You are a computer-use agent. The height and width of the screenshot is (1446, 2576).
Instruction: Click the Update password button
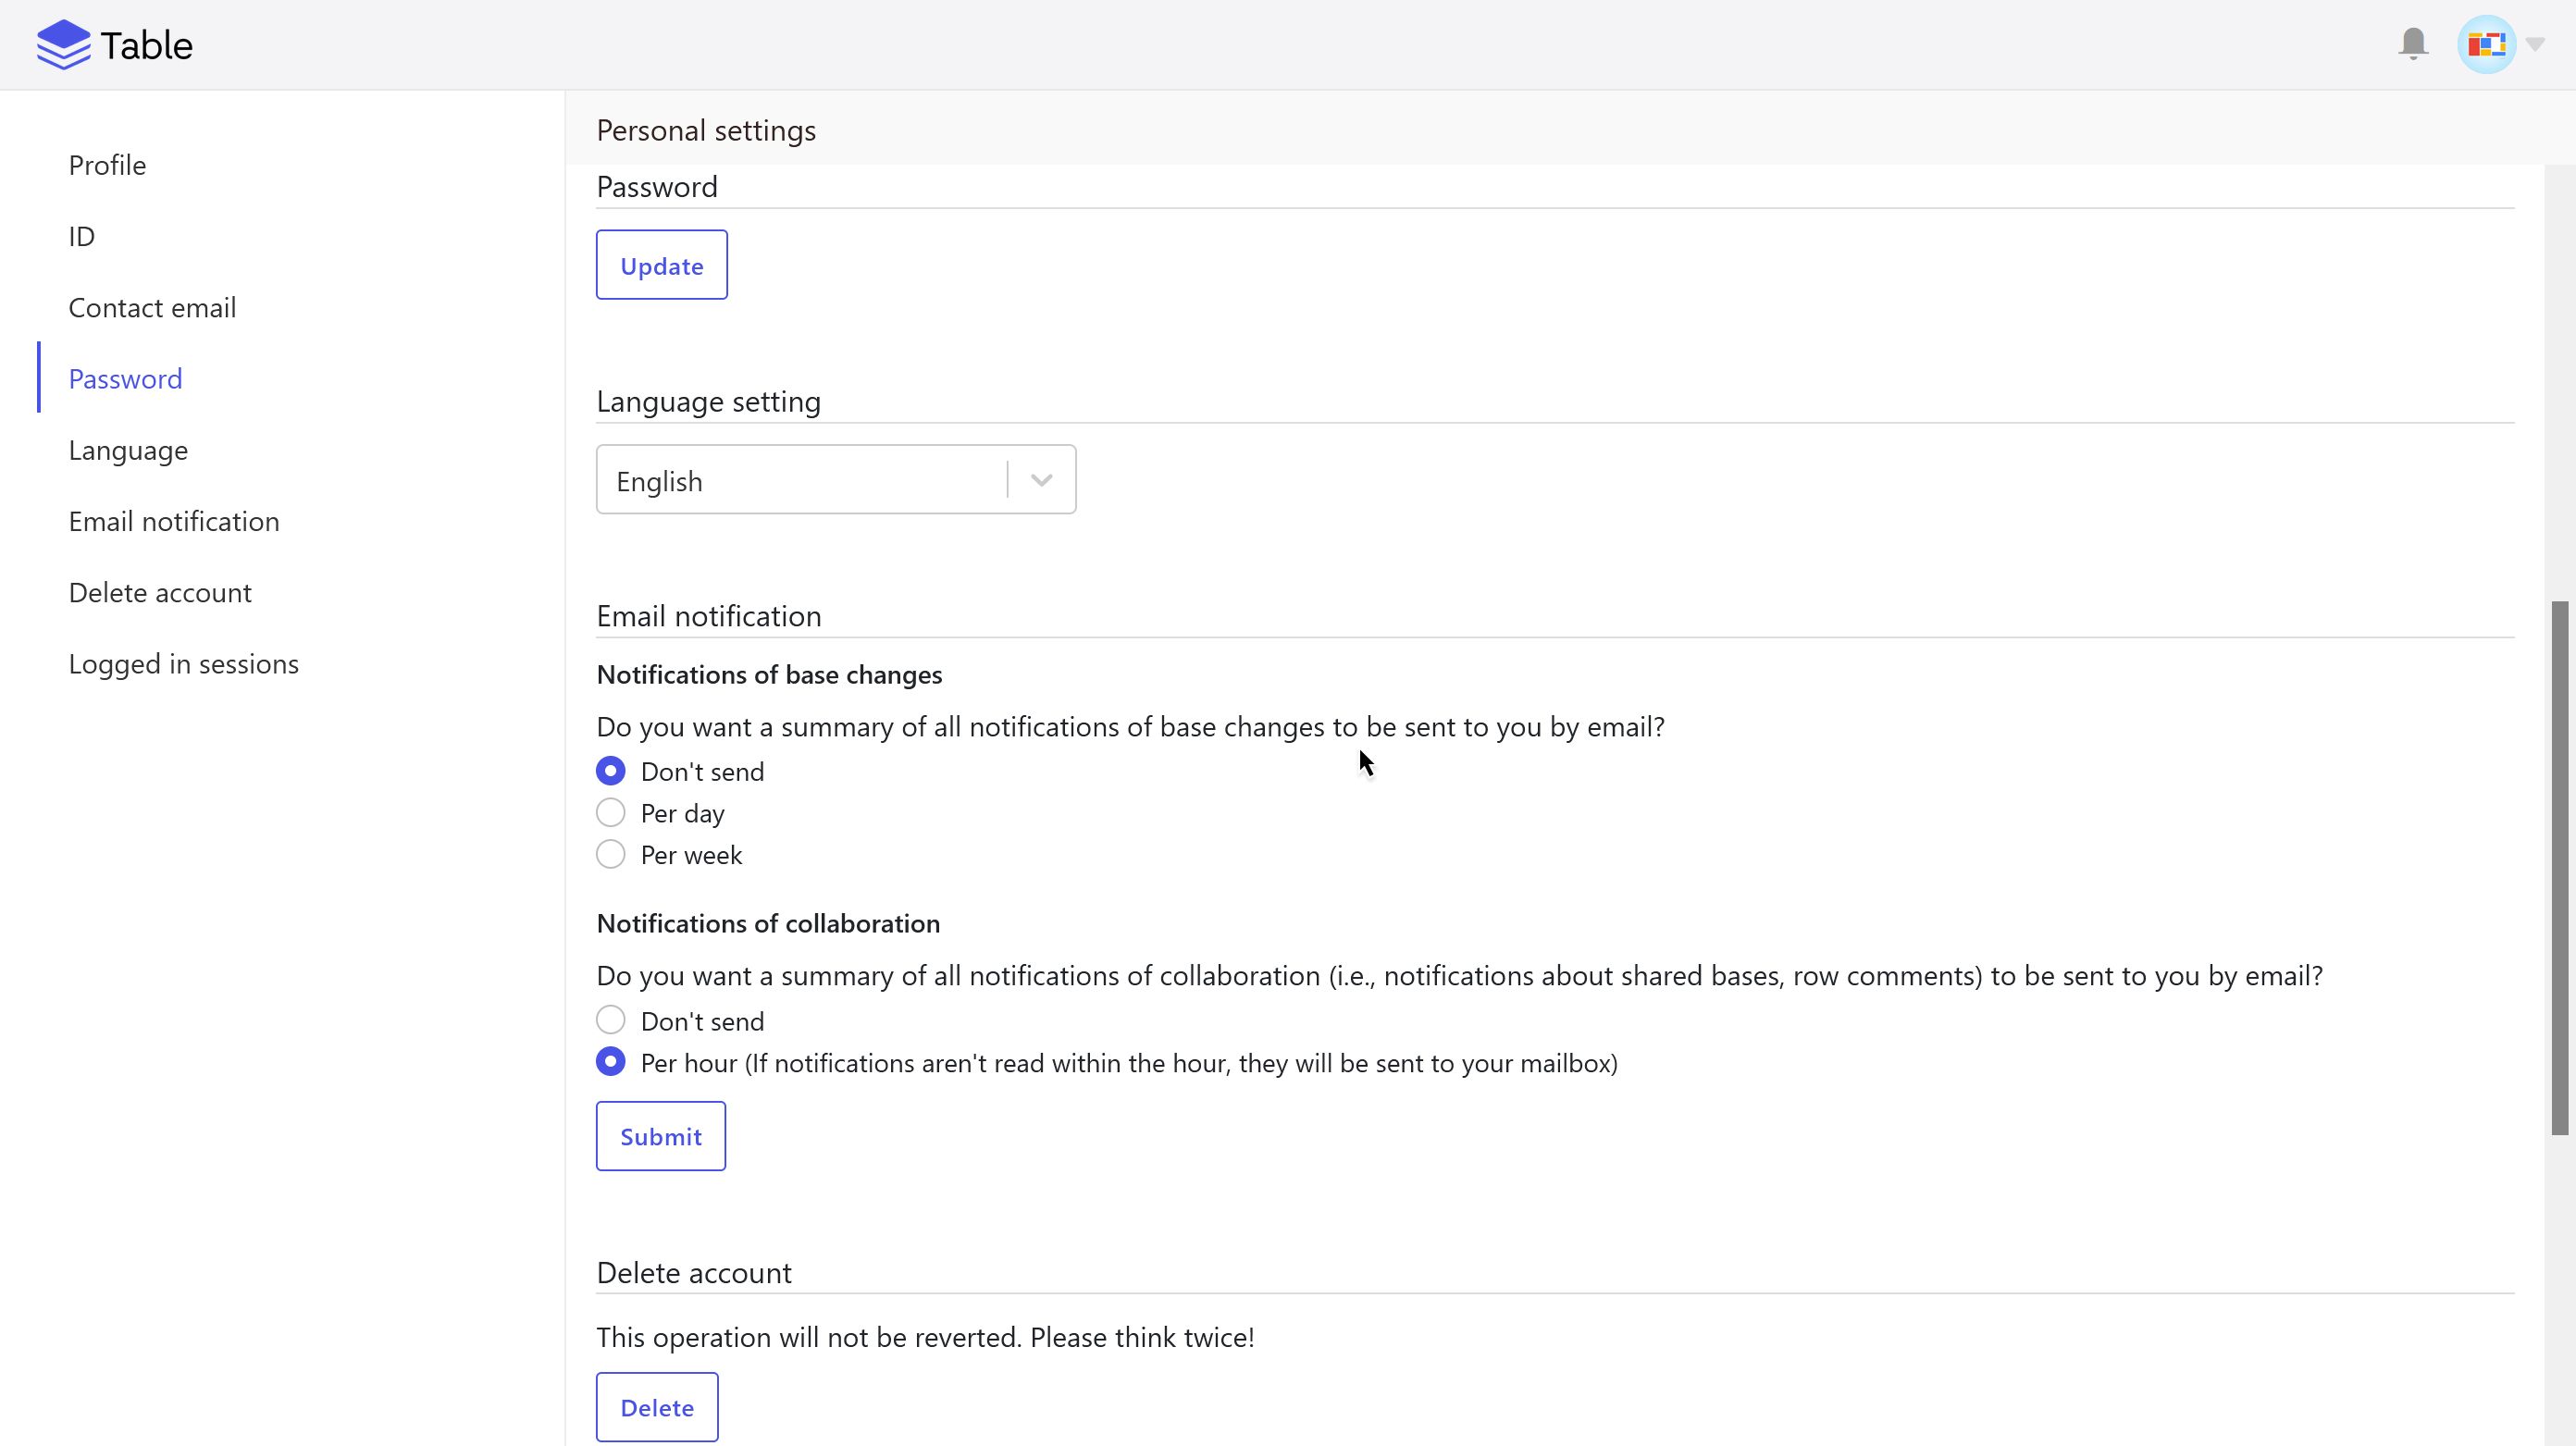[661, 265]
